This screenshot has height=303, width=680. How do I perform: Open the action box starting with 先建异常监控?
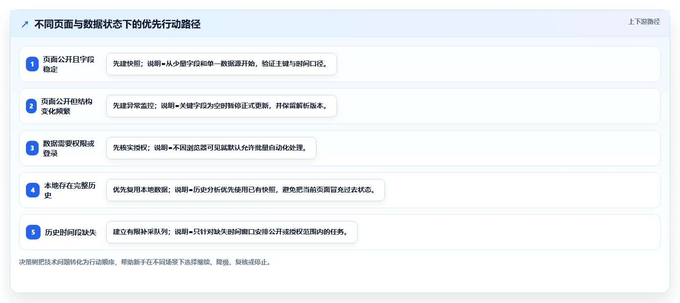pyautogui.click(x=222, y=106)
